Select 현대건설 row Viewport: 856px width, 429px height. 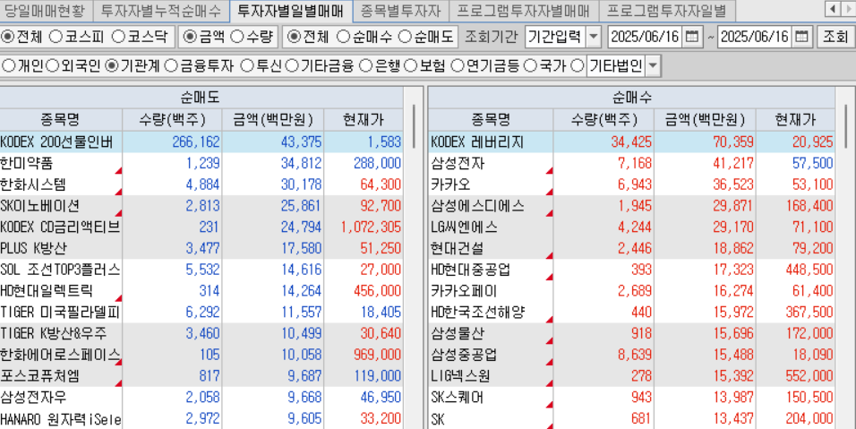tap(631, 248)
